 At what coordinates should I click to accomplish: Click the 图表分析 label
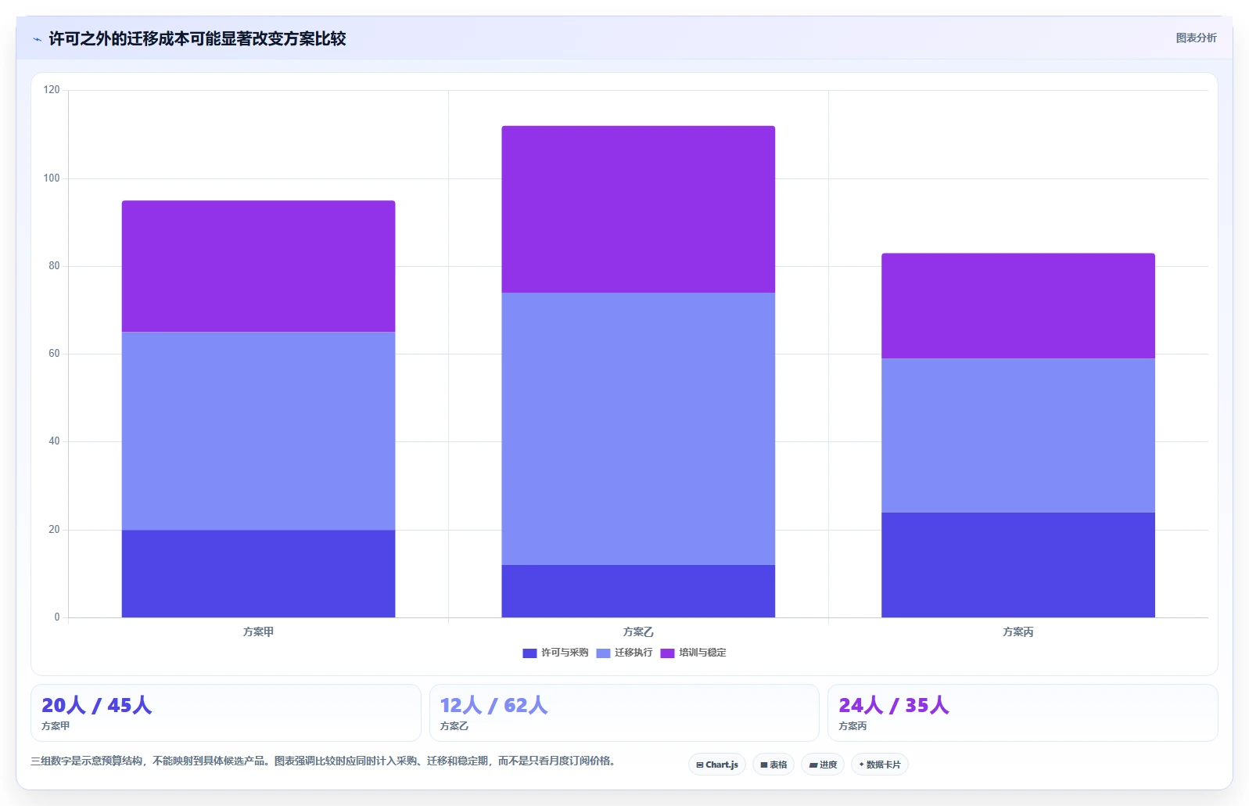click(1196, 38)
